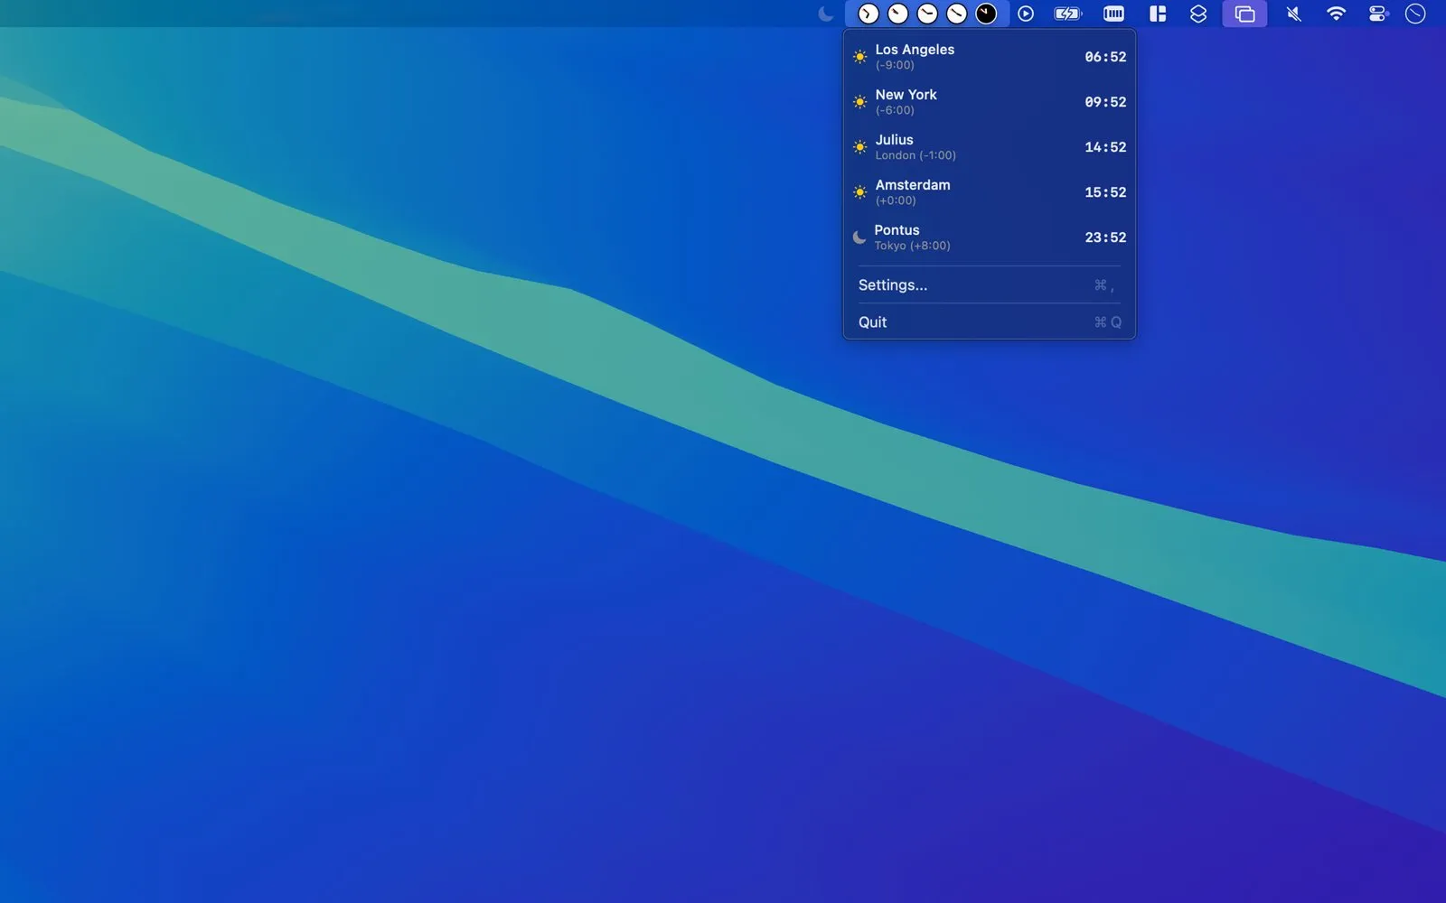Image resolution: width=1446 pixels, height=903 pixels.
Task: Select the New York time entry
Action: tap(990, 102)
